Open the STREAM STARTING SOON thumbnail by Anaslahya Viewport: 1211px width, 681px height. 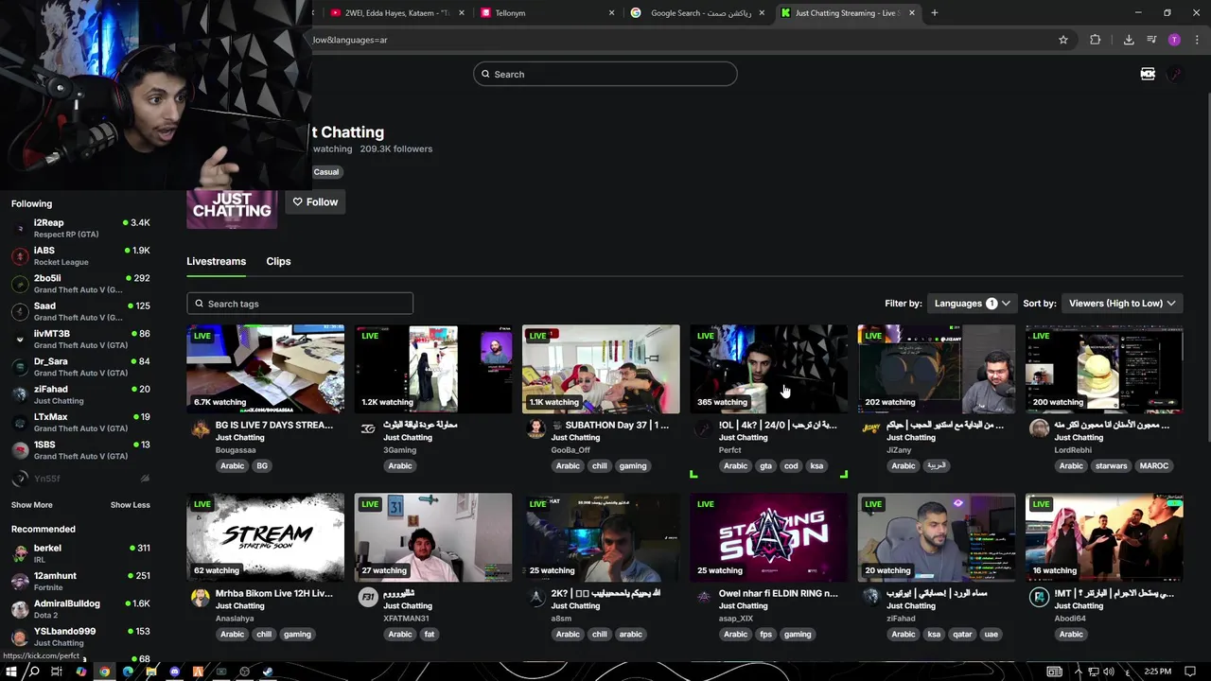(x=265, y=537)
